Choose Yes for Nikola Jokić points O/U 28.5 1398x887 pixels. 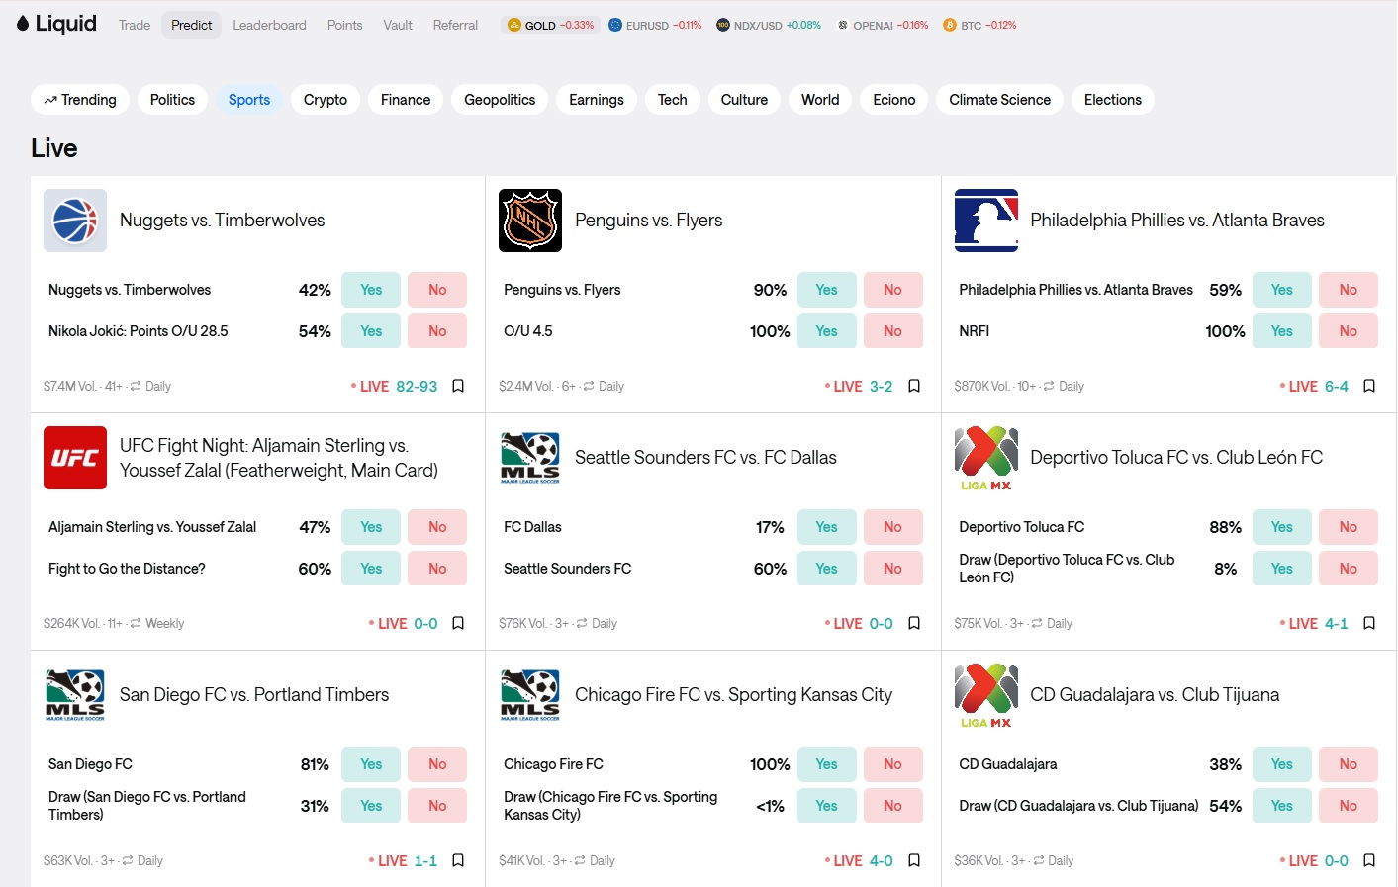371,331
